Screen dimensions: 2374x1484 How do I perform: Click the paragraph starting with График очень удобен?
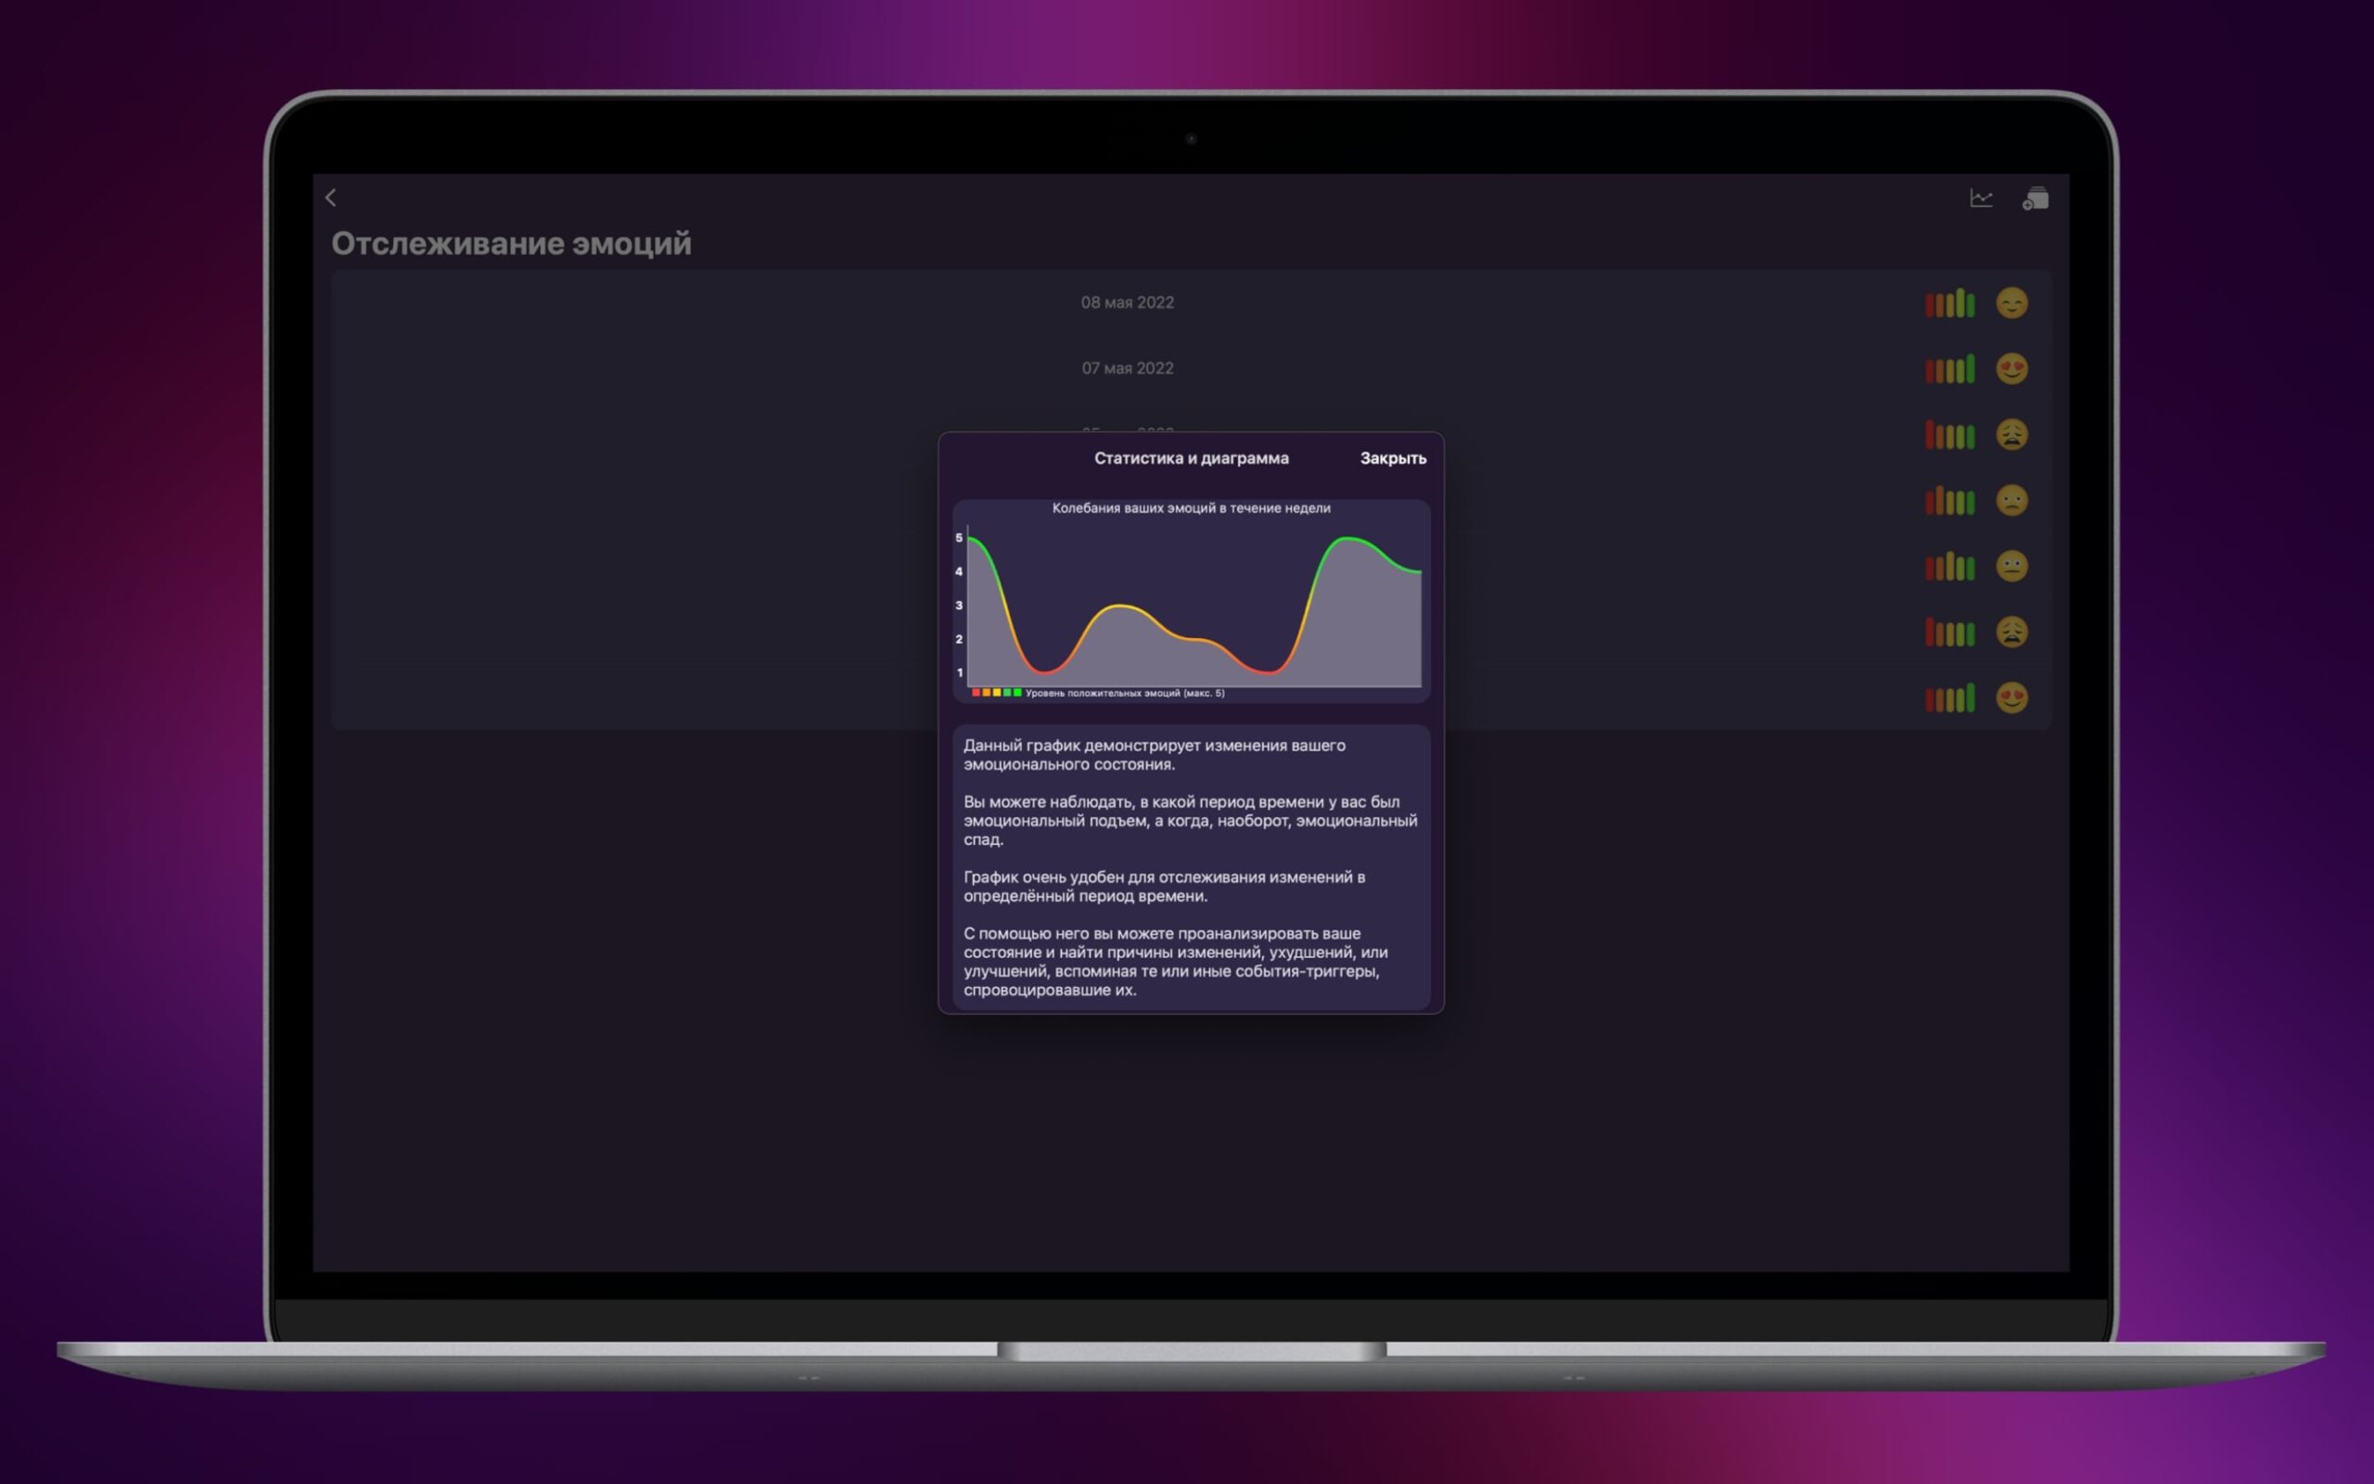pyautogui.click(x=1164, y=887)
